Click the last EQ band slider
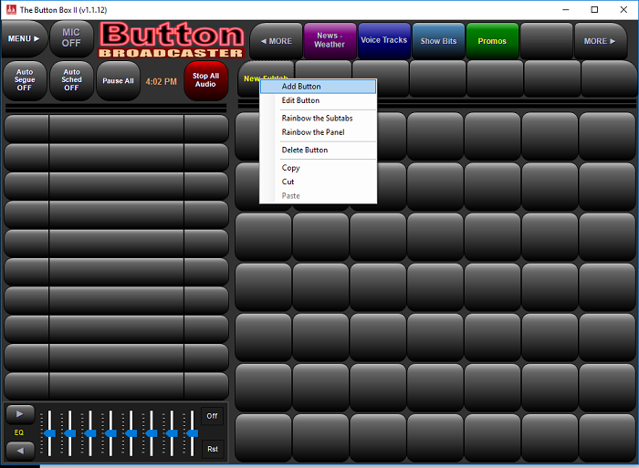 click(x=192, y=433)
